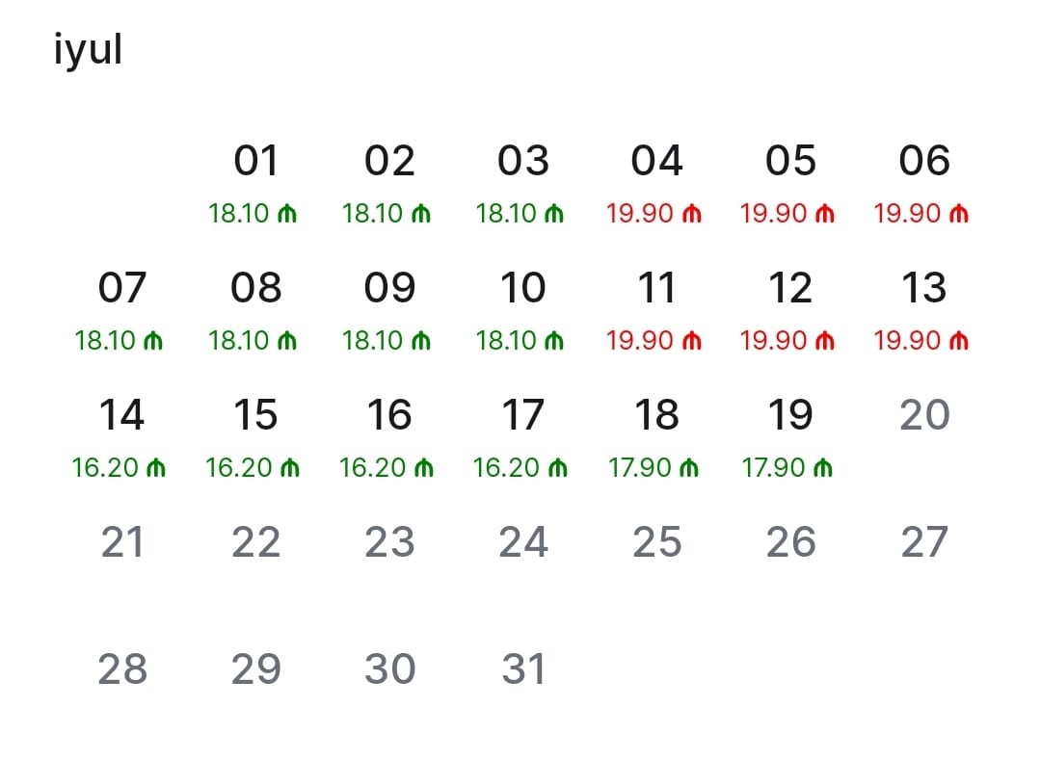Screen dimensions: 1041x759
Task: Click on day 14 of iyul
Action: (122, 415)
